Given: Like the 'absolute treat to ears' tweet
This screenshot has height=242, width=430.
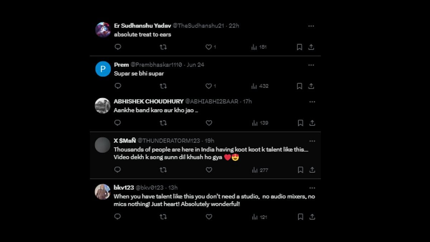Looking at the screenshot, I should click(x=209, y=47).
